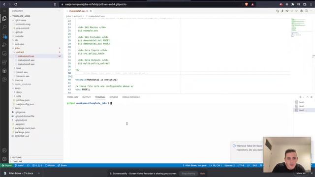Expand the OUTLINE section
This screenshot has height=177, width=315.
[17, 157]
